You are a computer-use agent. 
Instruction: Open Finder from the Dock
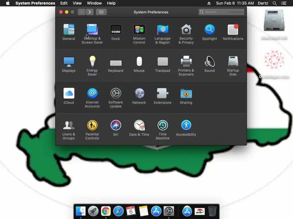point(81,211)
